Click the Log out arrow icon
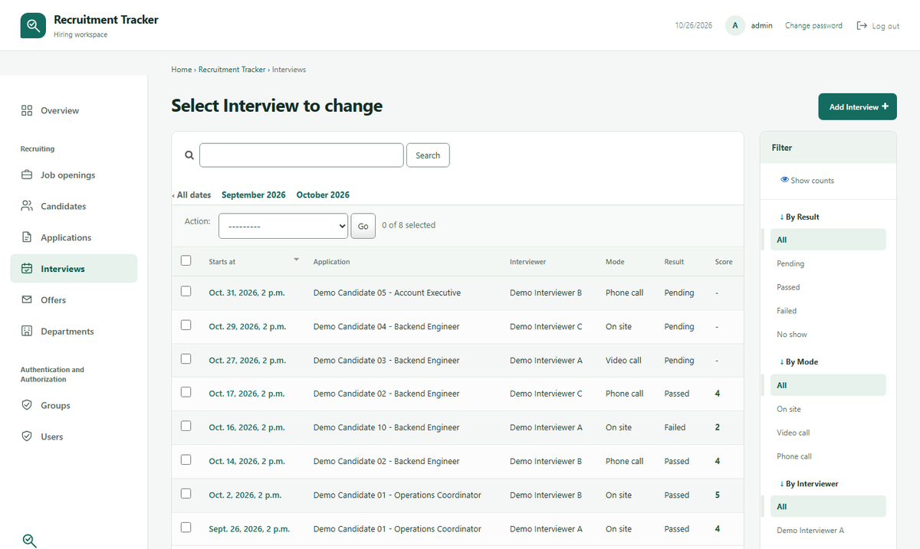Viewport: 920px width, 549px height. point(862,25)
